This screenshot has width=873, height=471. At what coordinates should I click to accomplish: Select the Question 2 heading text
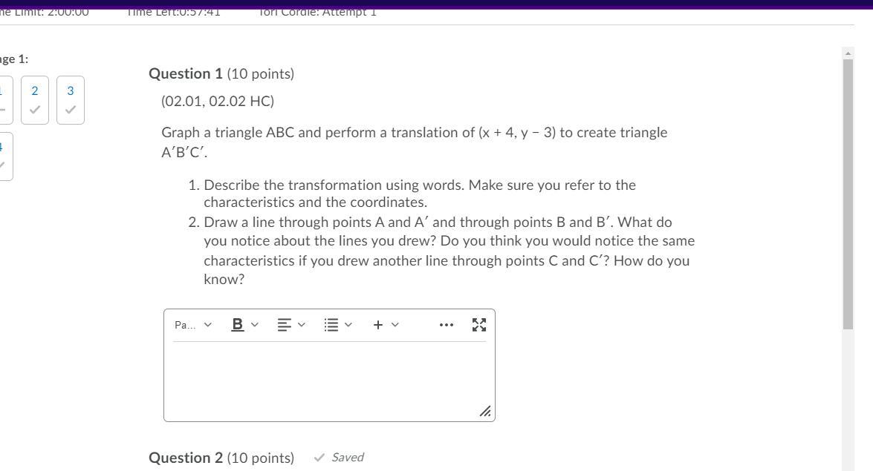221,458
